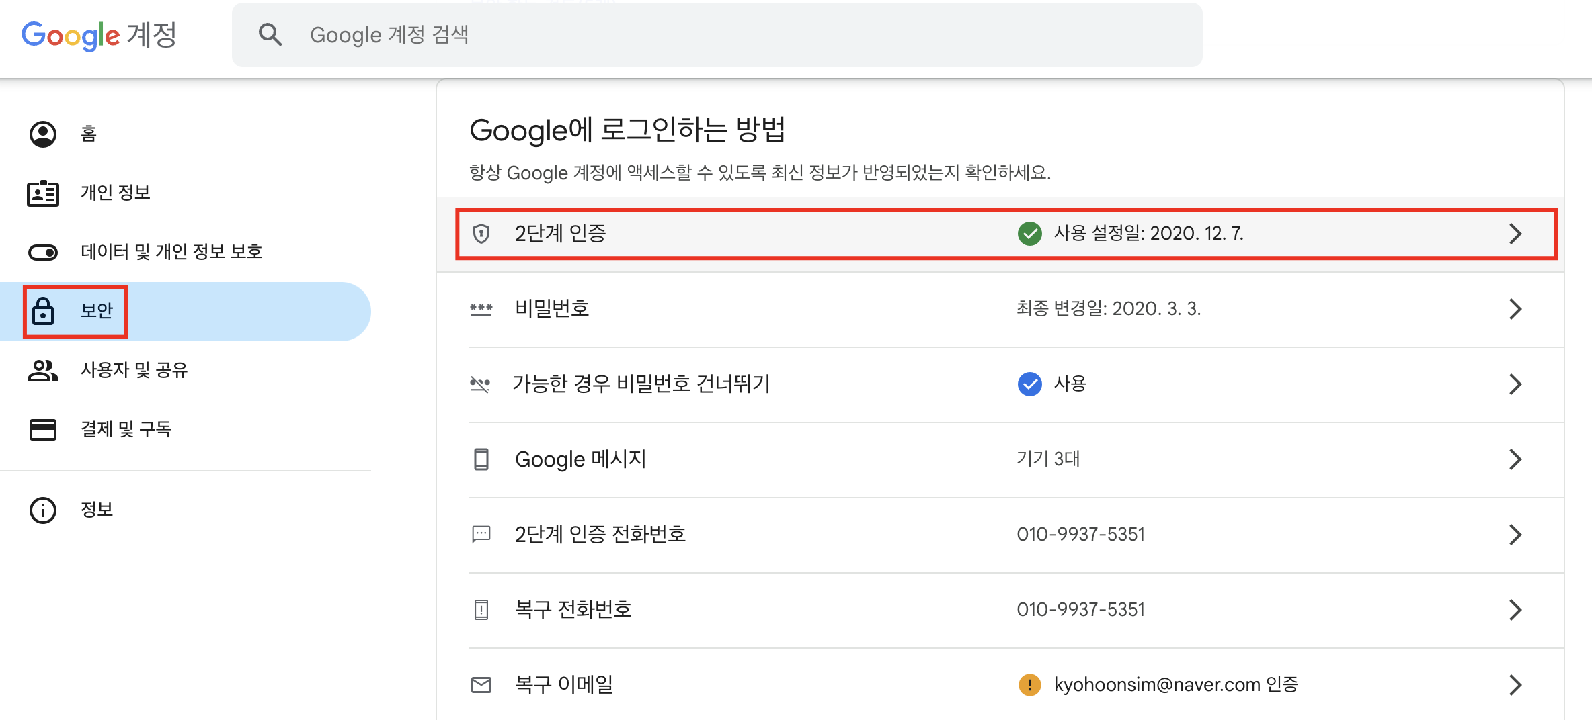Image resolution: width=1592 pixels, height=720 pixels.
Task: Click the 사용자 및 공유 people icon
Action: point(43,370)
